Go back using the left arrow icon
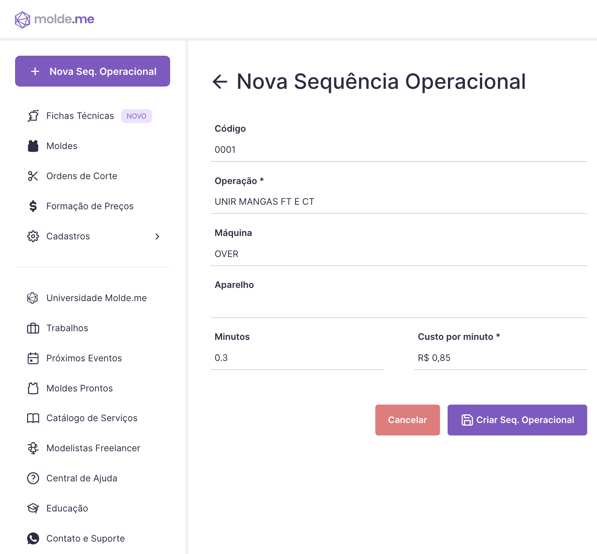This screenshot has height=554, width=597. (x=220, y=82)
